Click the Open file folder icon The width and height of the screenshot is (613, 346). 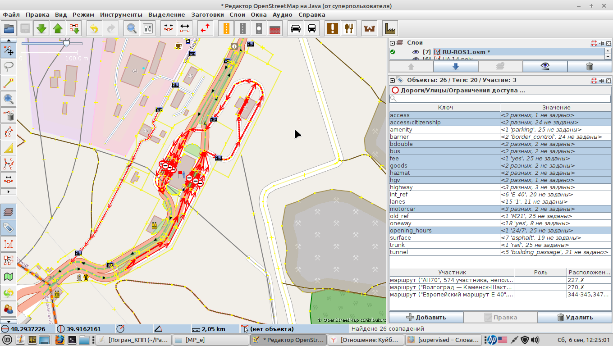click(x=9, y=28)
